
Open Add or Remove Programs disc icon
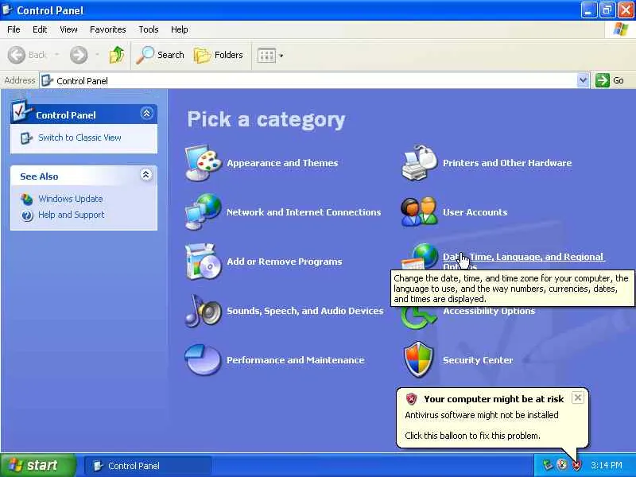204,262
